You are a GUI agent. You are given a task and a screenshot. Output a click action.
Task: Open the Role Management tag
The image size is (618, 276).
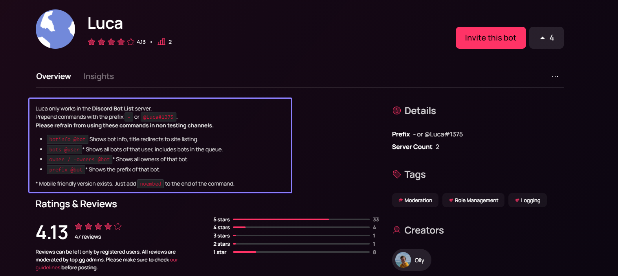point(473,200)
